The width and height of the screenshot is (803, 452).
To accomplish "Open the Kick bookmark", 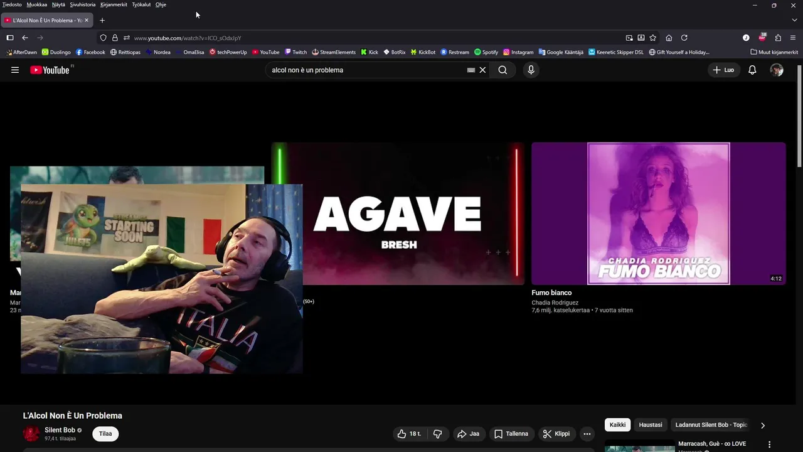I will tap(370, 52).
